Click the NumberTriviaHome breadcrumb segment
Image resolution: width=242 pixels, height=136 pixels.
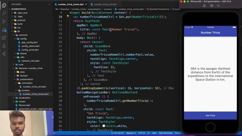click(x=159, y=9)
